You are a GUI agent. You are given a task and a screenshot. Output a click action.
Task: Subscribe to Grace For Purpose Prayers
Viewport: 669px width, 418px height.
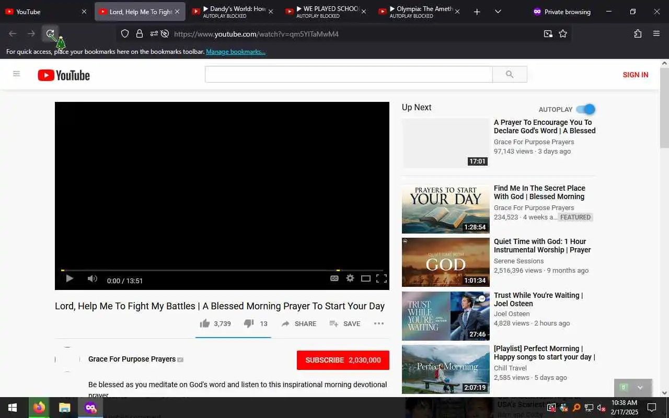(343, 360)
